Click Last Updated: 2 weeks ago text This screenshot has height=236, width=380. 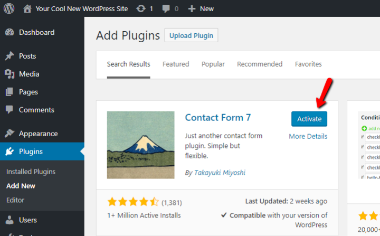point(286,201)
